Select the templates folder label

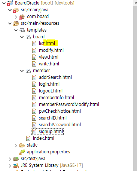(x=37, y=30)
